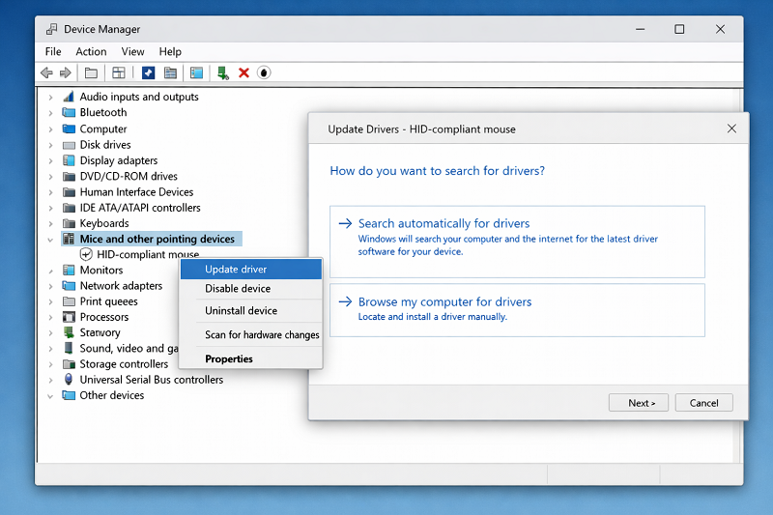
Task: Expand the Bluetooth tree node
Action: pyautogui.click(x=50, y=113)
